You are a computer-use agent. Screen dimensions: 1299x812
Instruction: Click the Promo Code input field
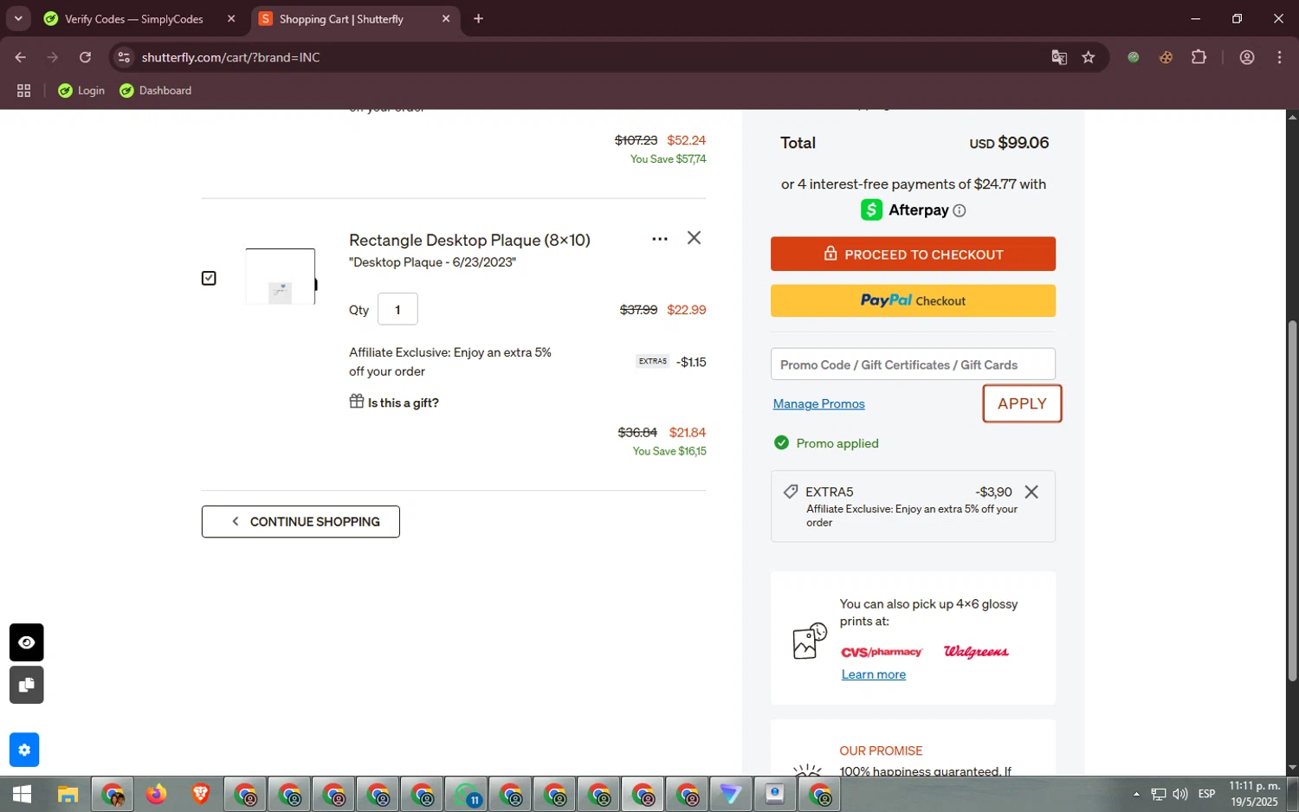913,364
